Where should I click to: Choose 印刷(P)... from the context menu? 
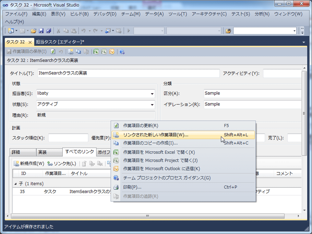click(x=183, y=187)
